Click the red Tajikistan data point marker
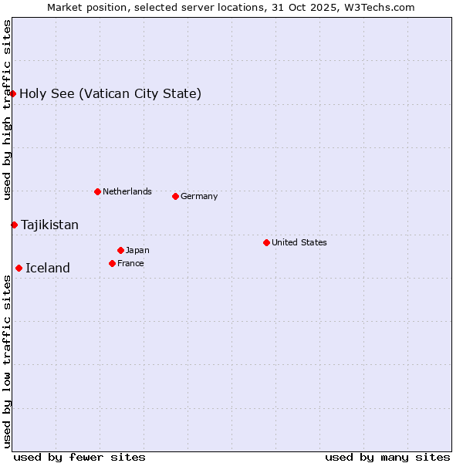 pyautogui.click(x=14, y=225)
